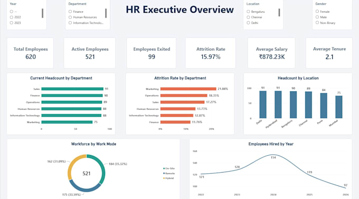This screenshot has height=199, width=359.
Task: Click the Hyderabad column in Headcount by Location
Action: pos(278,105)
